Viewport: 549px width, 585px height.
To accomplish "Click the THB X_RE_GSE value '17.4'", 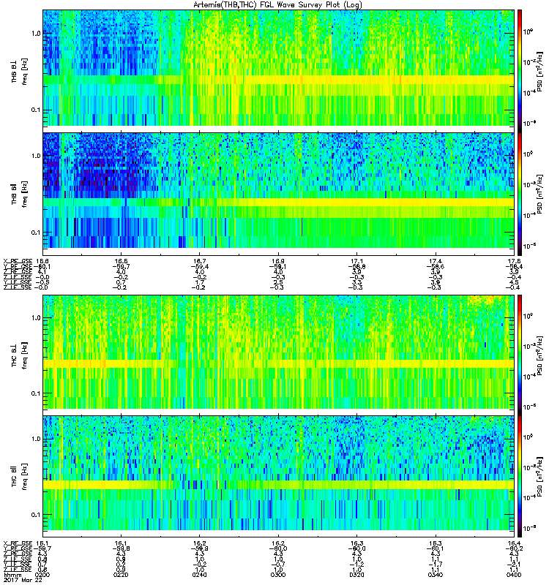I will coord(436,262).
